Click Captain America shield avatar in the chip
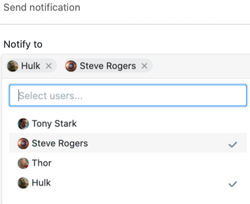The image size is (250, 204). (71, 66)
